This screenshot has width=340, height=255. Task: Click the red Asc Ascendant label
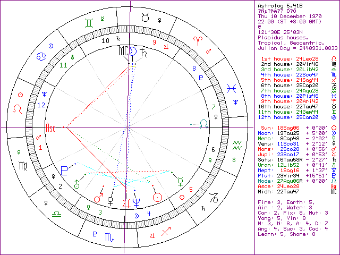[x=51, y=128]
